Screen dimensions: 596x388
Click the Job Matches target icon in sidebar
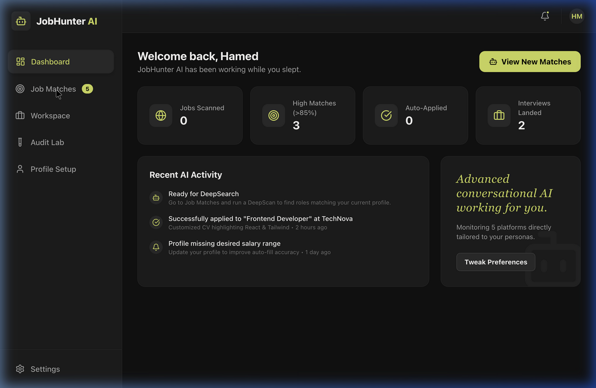pos(20,88)
